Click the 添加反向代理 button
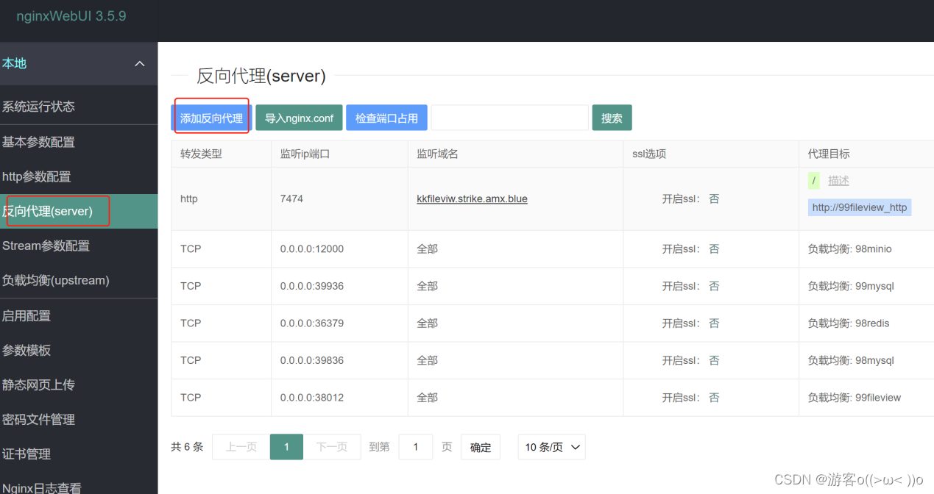 212,118
